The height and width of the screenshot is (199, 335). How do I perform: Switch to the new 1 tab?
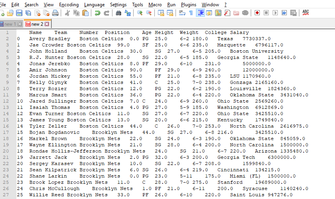10,24
